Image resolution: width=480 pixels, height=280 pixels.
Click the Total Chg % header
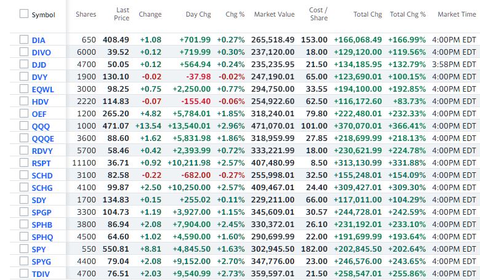(x=407, y=14)
